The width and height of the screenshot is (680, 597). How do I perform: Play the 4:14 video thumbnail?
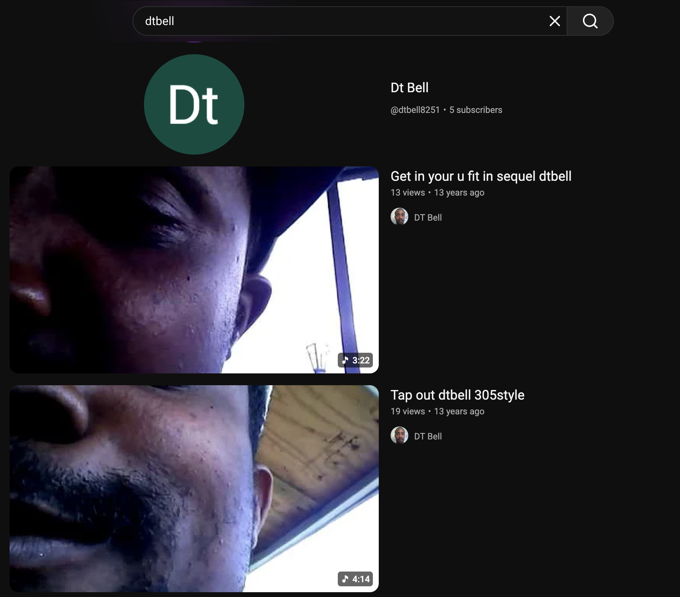[x=194, y=489]
